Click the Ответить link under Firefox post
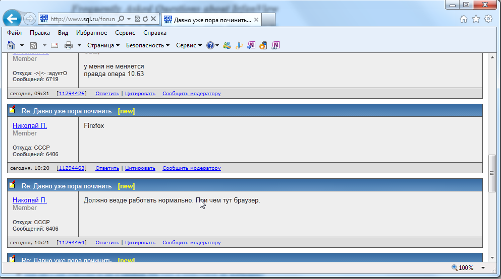 107,168
